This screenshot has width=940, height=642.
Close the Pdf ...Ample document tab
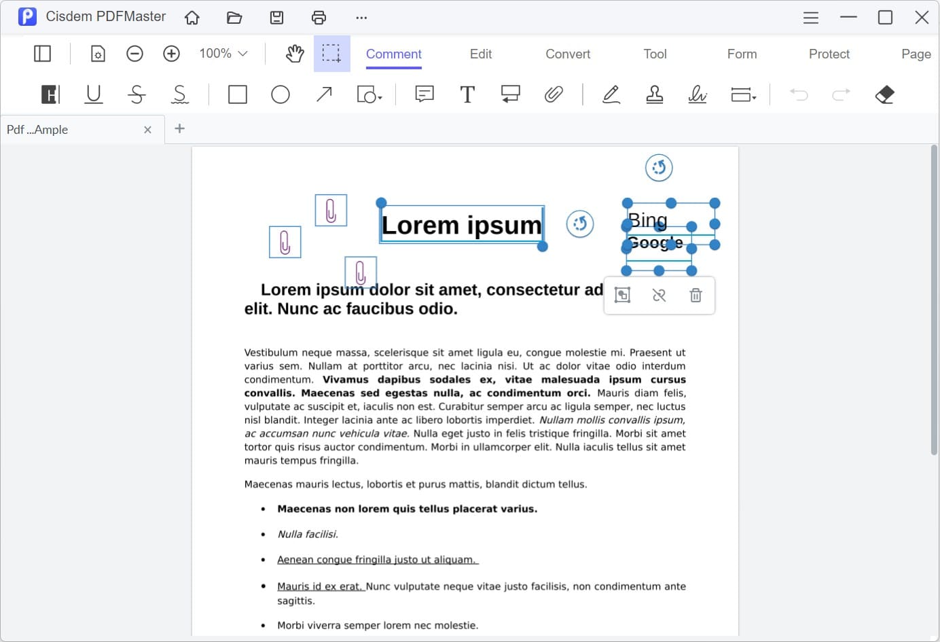(148, 129)
